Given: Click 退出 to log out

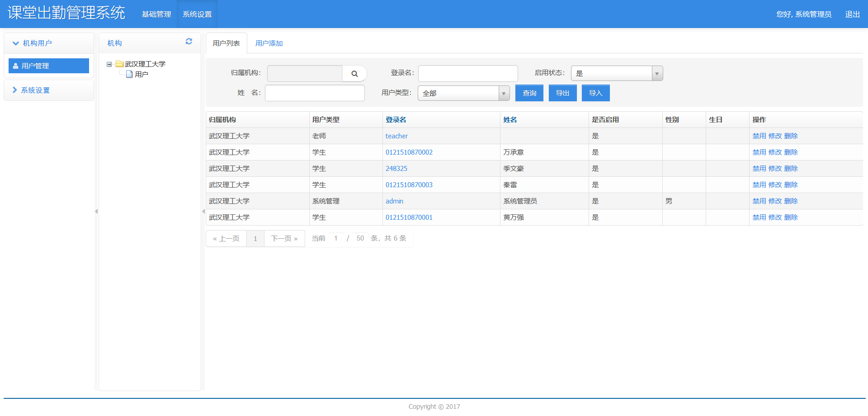Looking at the screenshot, I should point(852,14).
